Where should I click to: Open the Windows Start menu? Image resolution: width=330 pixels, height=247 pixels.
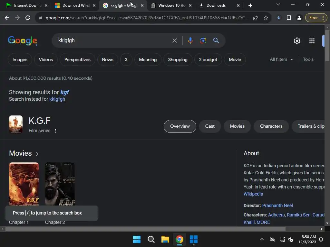pos(137,239)
